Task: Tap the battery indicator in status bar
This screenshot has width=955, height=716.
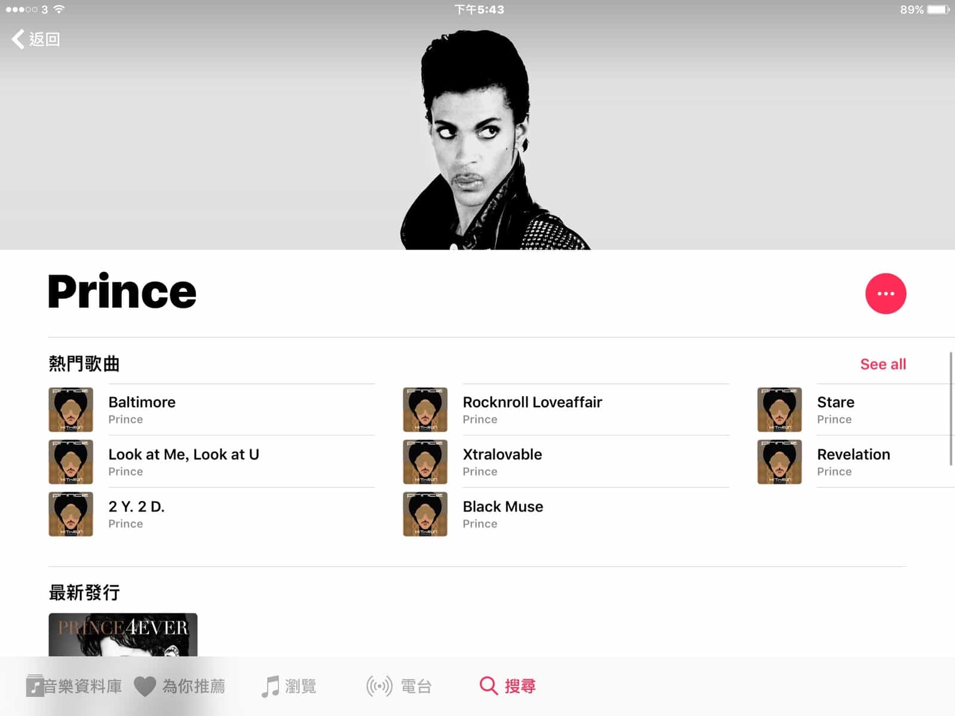Action: pos(938,10)
